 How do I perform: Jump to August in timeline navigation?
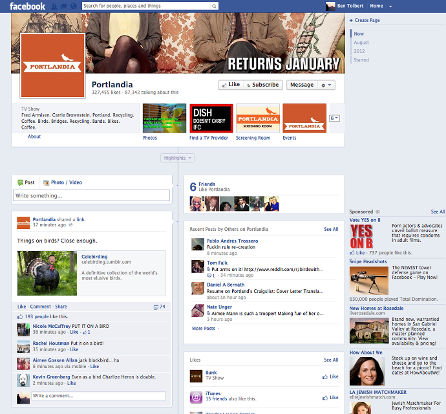[x=361, y=43]
